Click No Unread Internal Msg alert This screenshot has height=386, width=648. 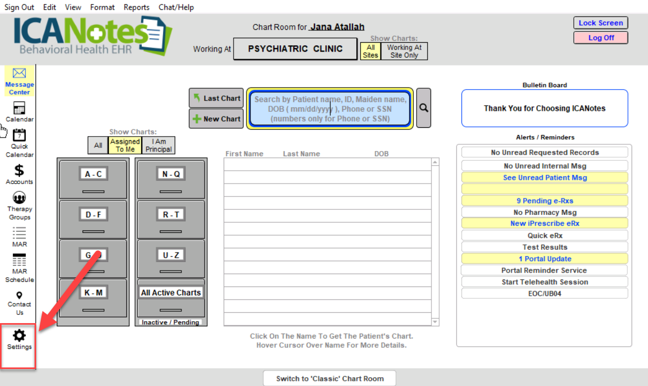pyautogui.click(x=545, y=166)
